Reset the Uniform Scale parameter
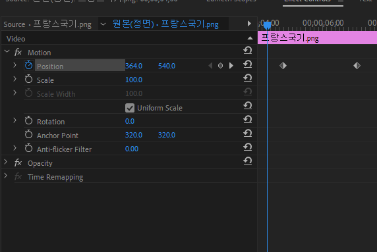 coord(247,105)
